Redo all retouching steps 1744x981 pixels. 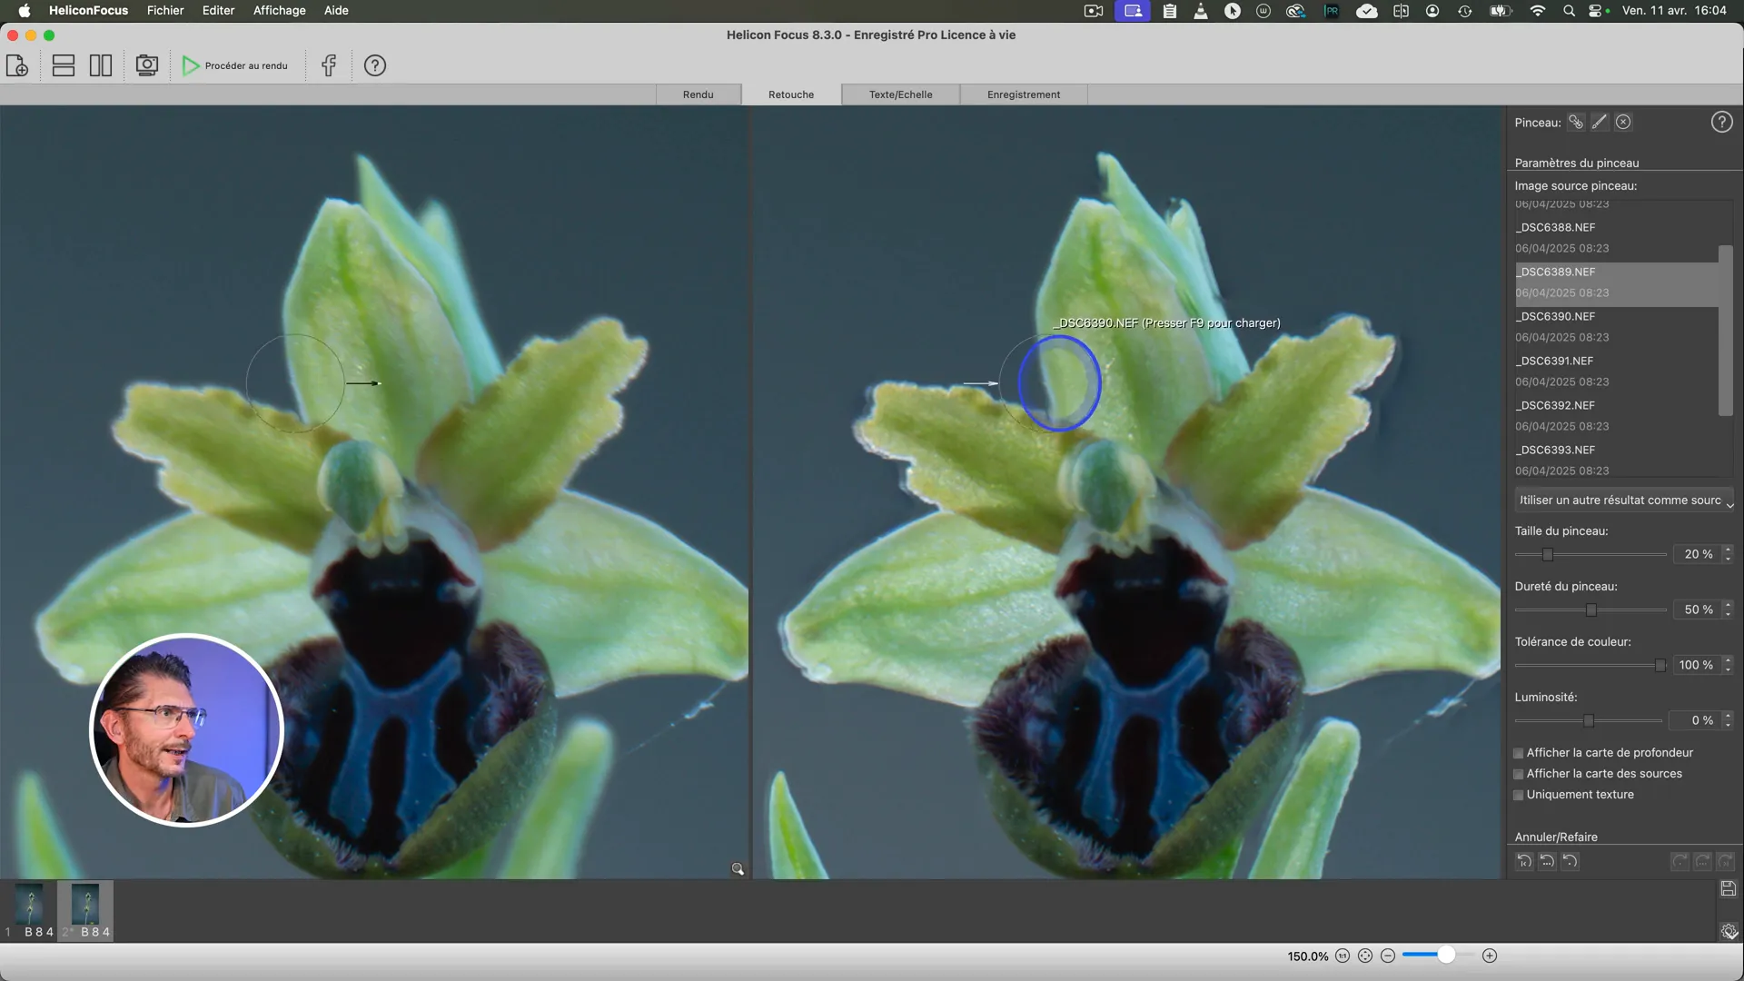(x=1725, y=861)
